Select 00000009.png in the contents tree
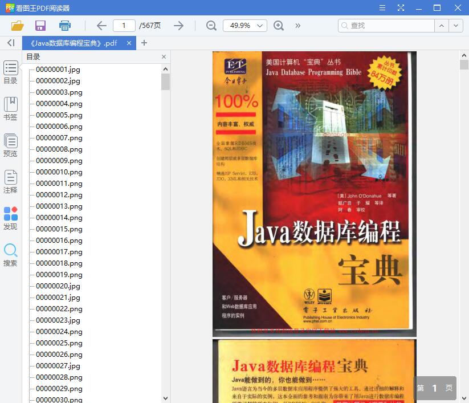This screenshot has width=469, height=403. pos(59,161)
